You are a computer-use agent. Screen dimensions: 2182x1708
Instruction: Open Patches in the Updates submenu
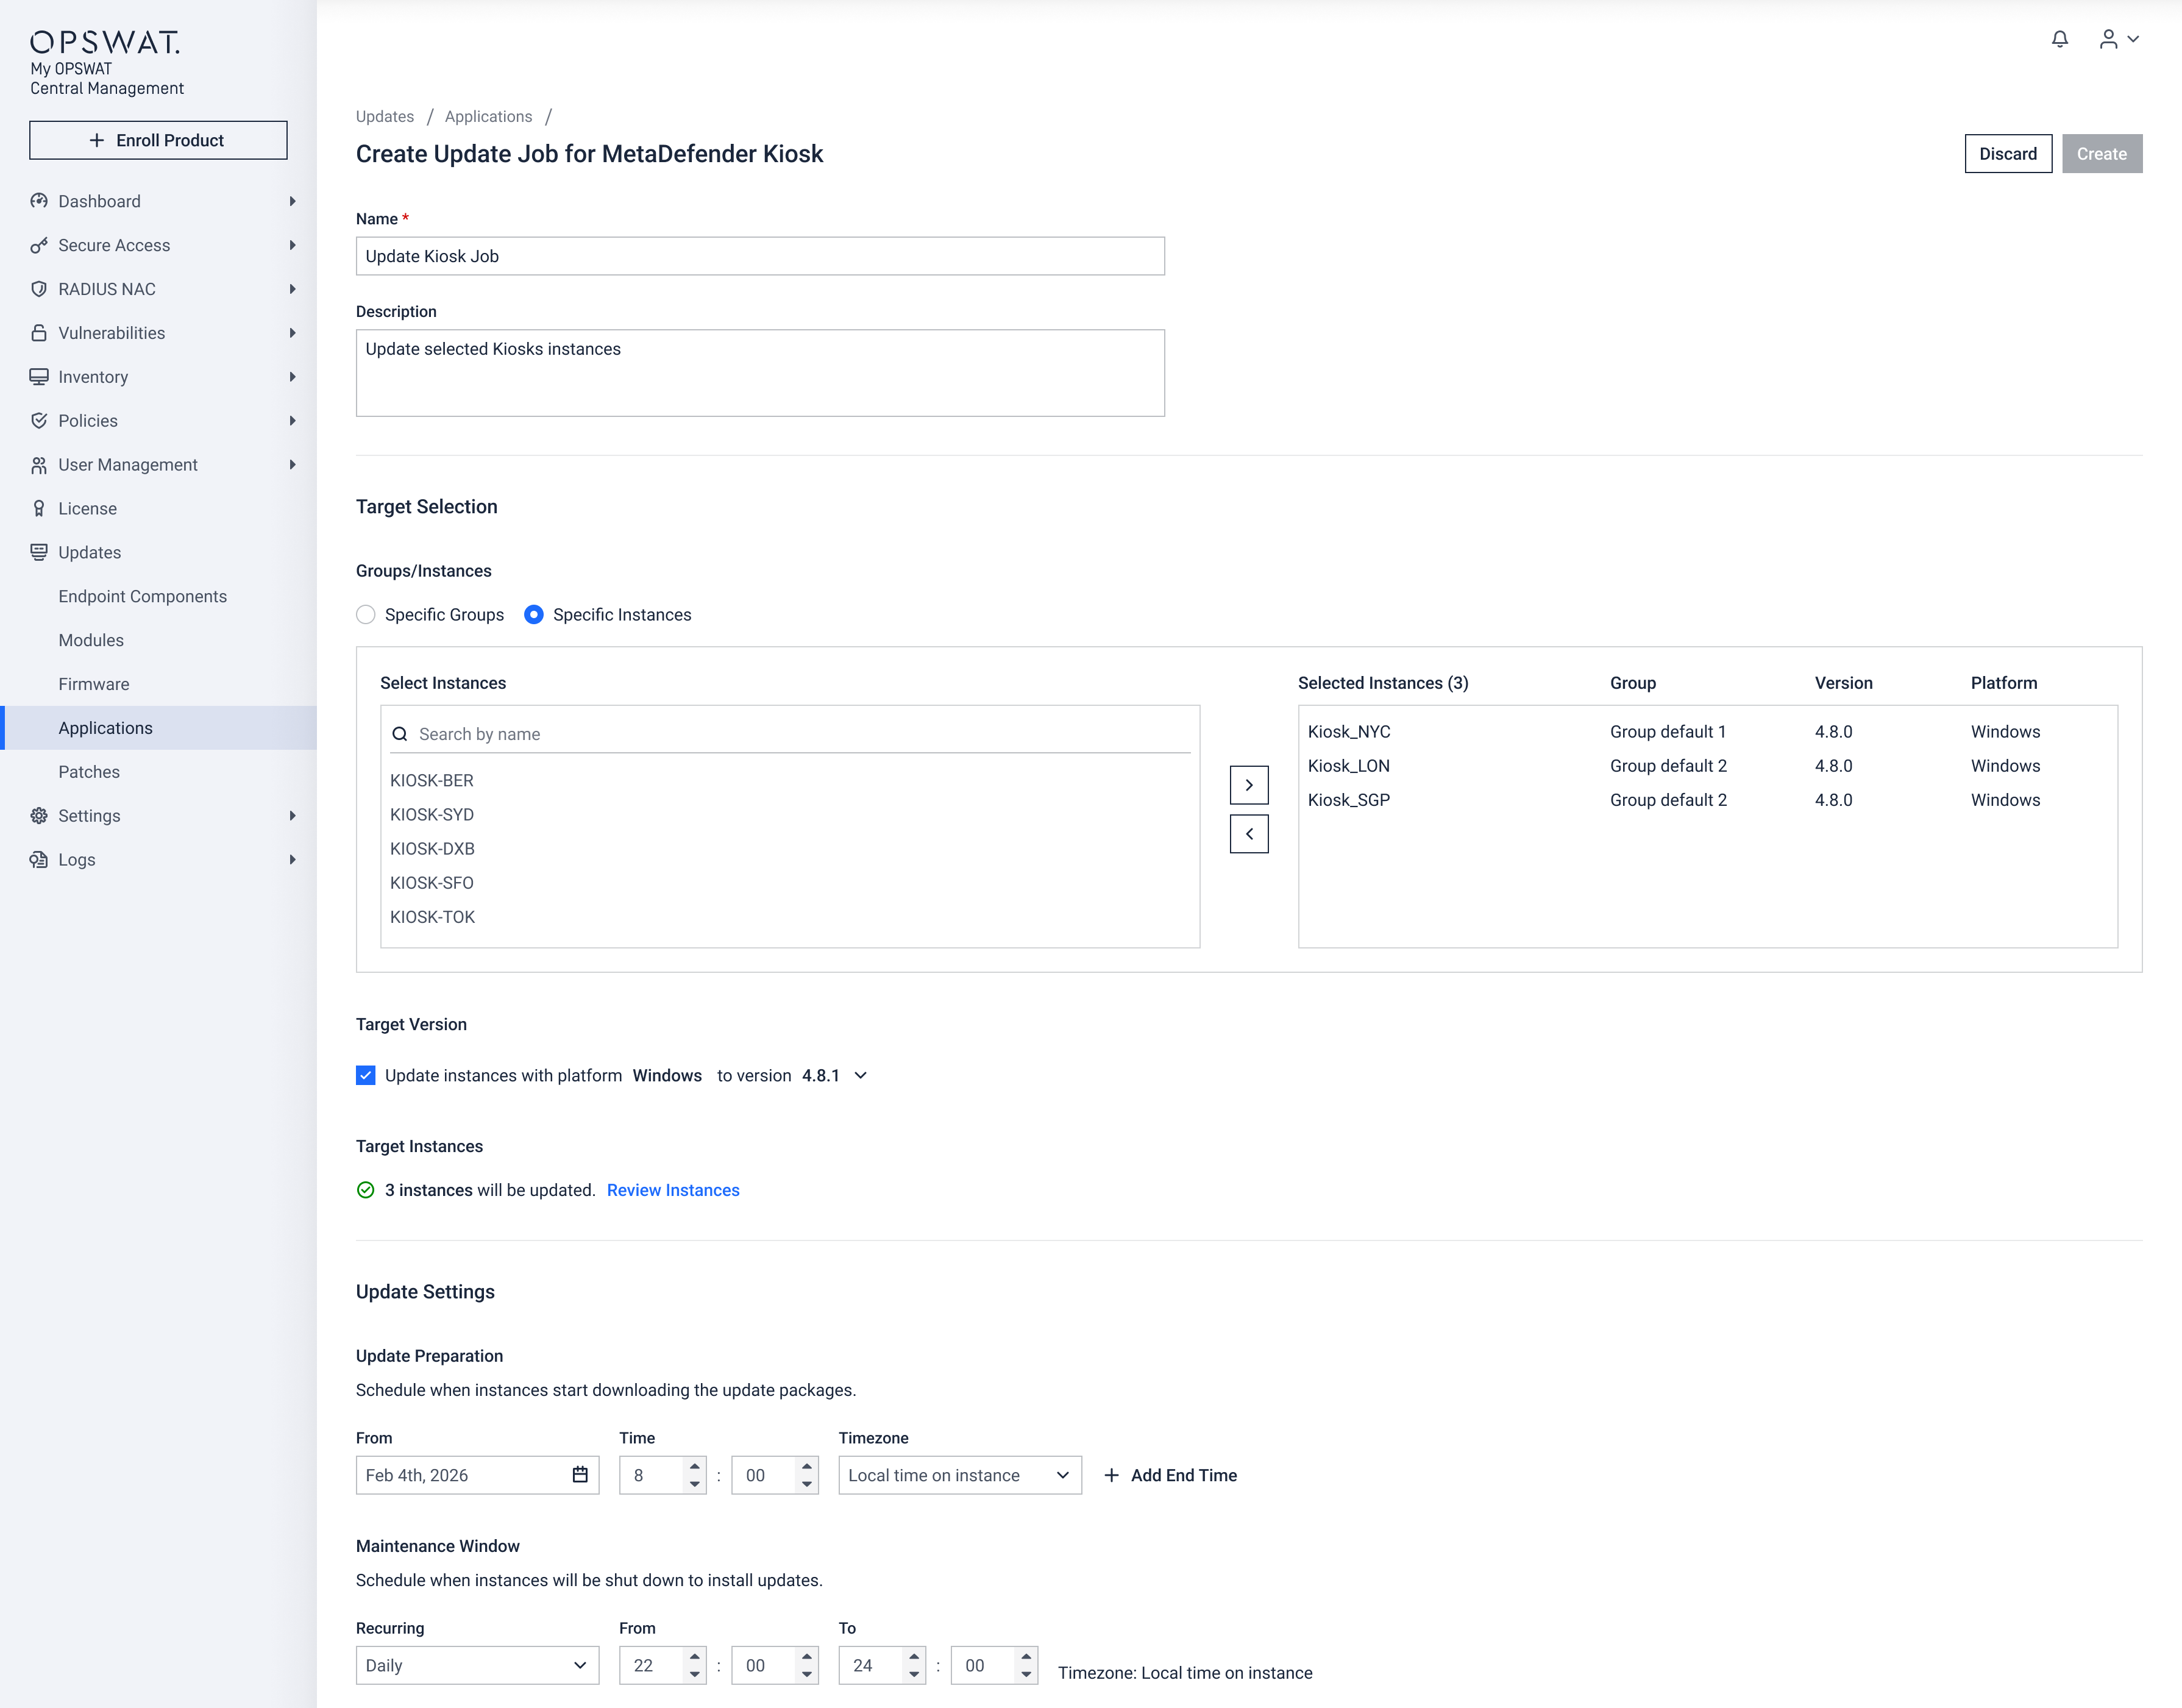pos(89,772)
